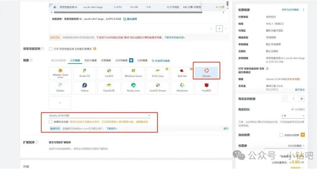Select the Fedora image
The image size is (317, 170).
point(84,88)
